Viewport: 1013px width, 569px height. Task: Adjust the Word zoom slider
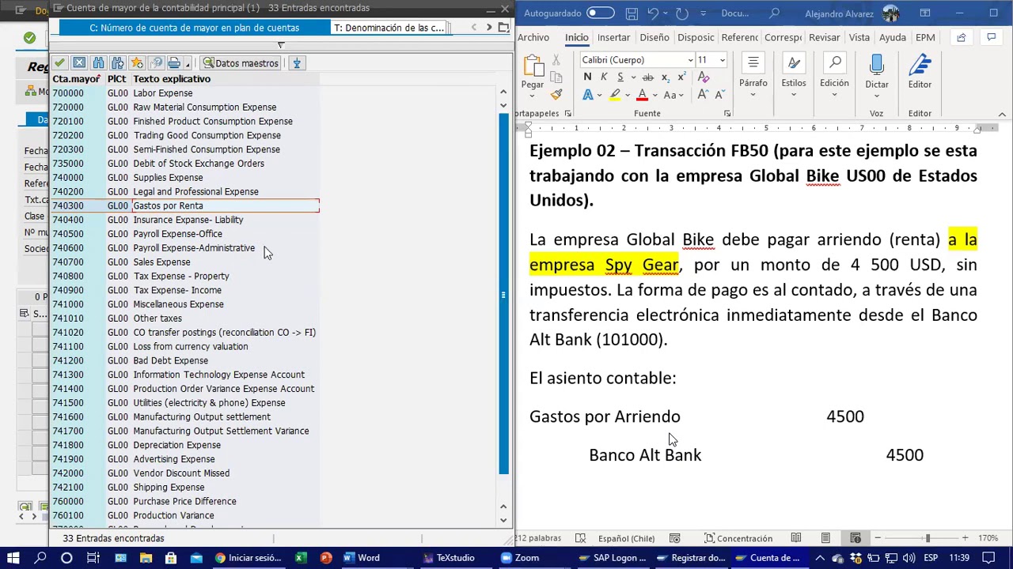pos(928,538)
